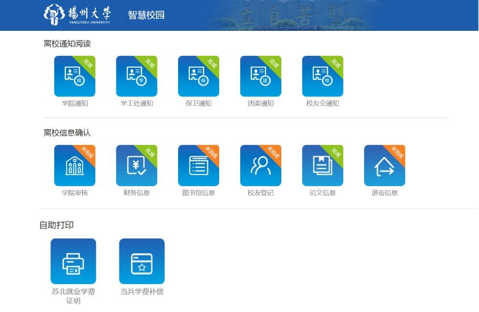Open the 论文信息 document icon

click(322, 166)
